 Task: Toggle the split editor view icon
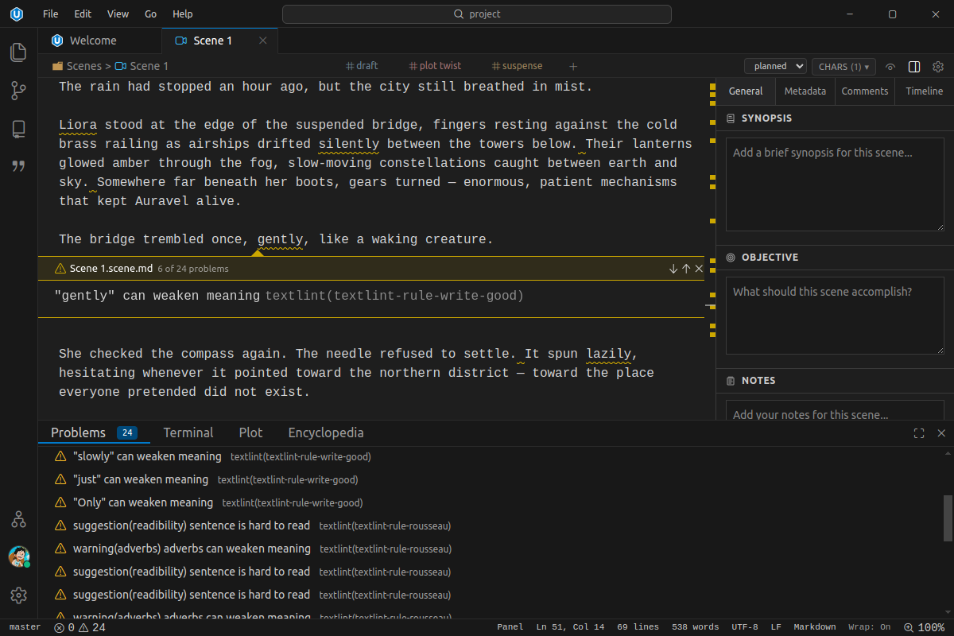913,67
